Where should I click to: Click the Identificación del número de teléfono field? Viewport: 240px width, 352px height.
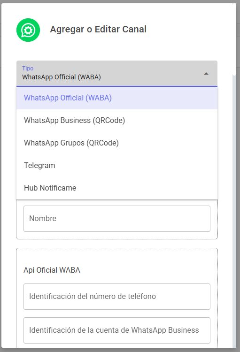coord(117,297)
